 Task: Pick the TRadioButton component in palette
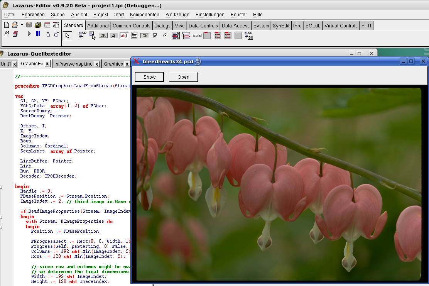click(x=165, y=36)
